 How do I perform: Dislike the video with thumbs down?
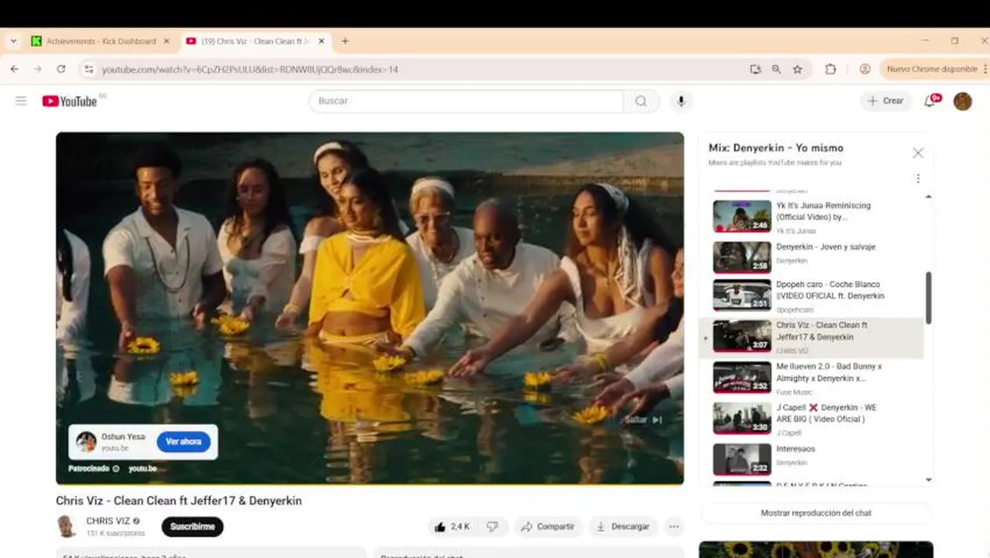492,527
